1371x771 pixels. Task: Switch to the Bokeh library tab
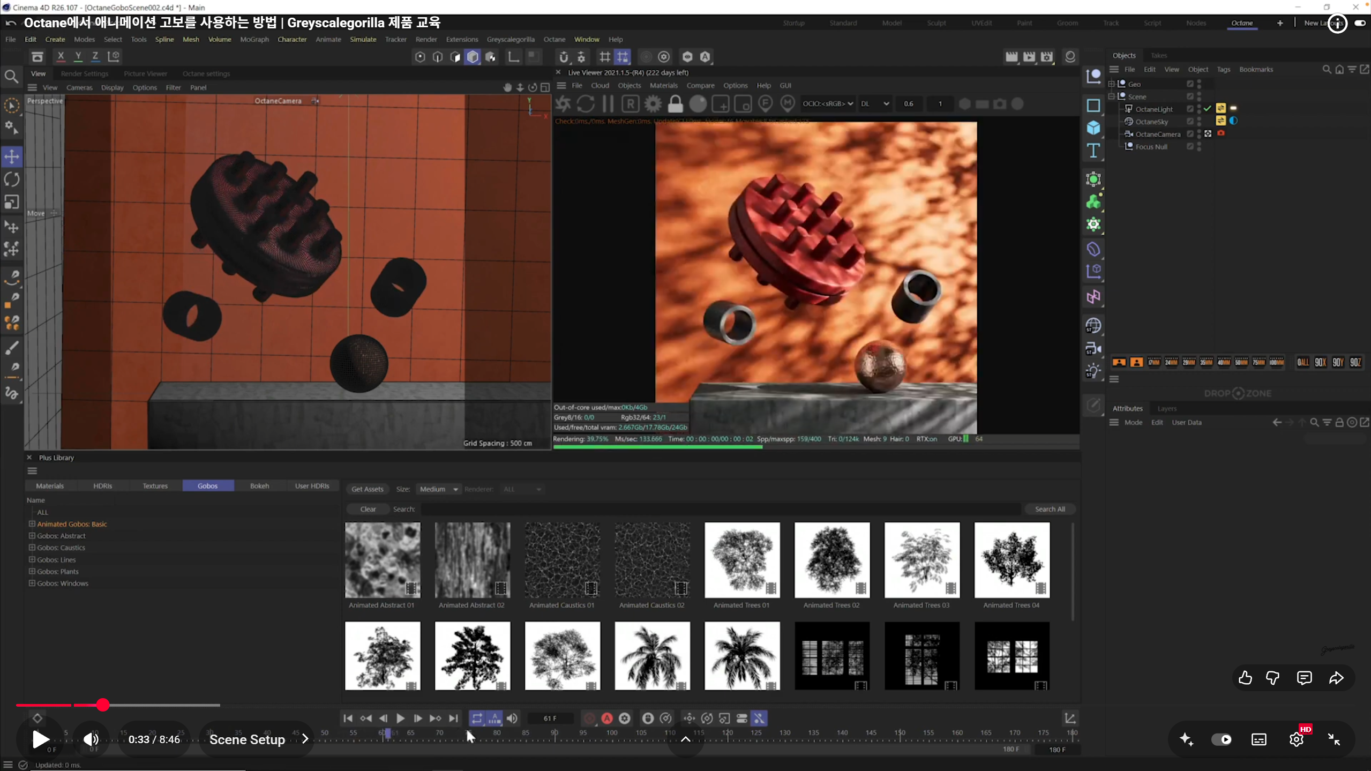tap(259, 486)
